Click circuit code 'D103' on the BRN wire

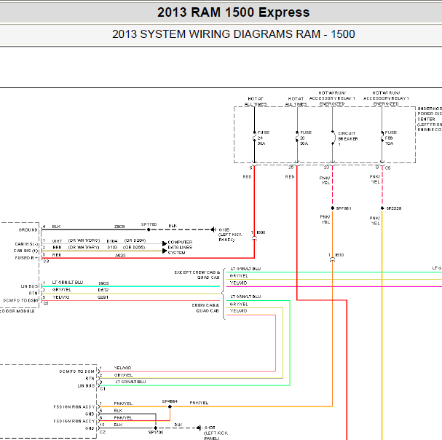tap(112, 248)
